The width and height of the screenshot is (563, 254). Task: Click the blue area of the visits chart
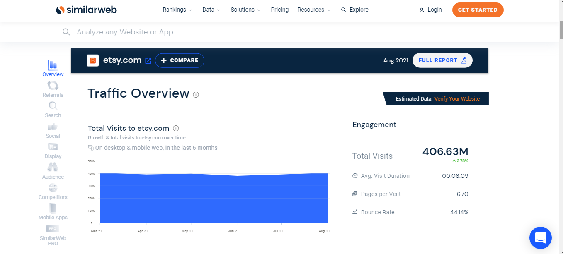(x=214, y=199)
